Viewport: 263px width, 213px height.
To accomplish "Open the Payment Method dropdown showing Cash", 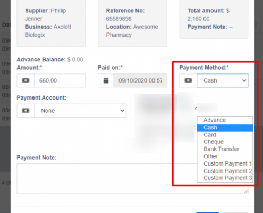I will coord(223,80).
